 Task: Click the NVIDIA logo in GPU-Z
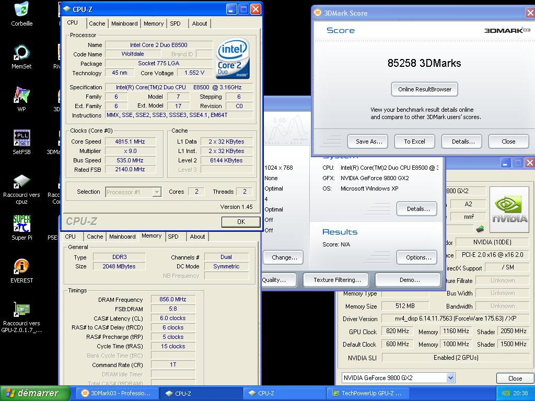click(x=509, y=209)
